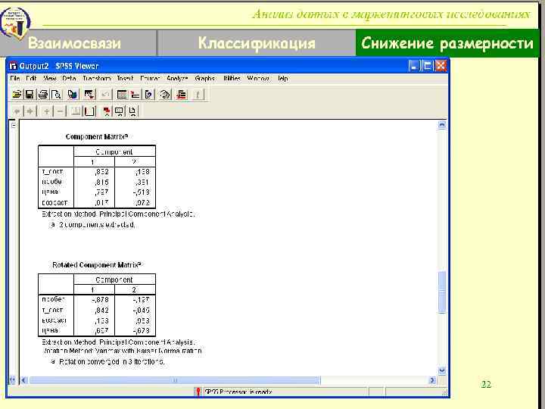The width and height of the screenshot is (545, 409).
Task: Click the Go to Data icon
Action: [122, 94]
